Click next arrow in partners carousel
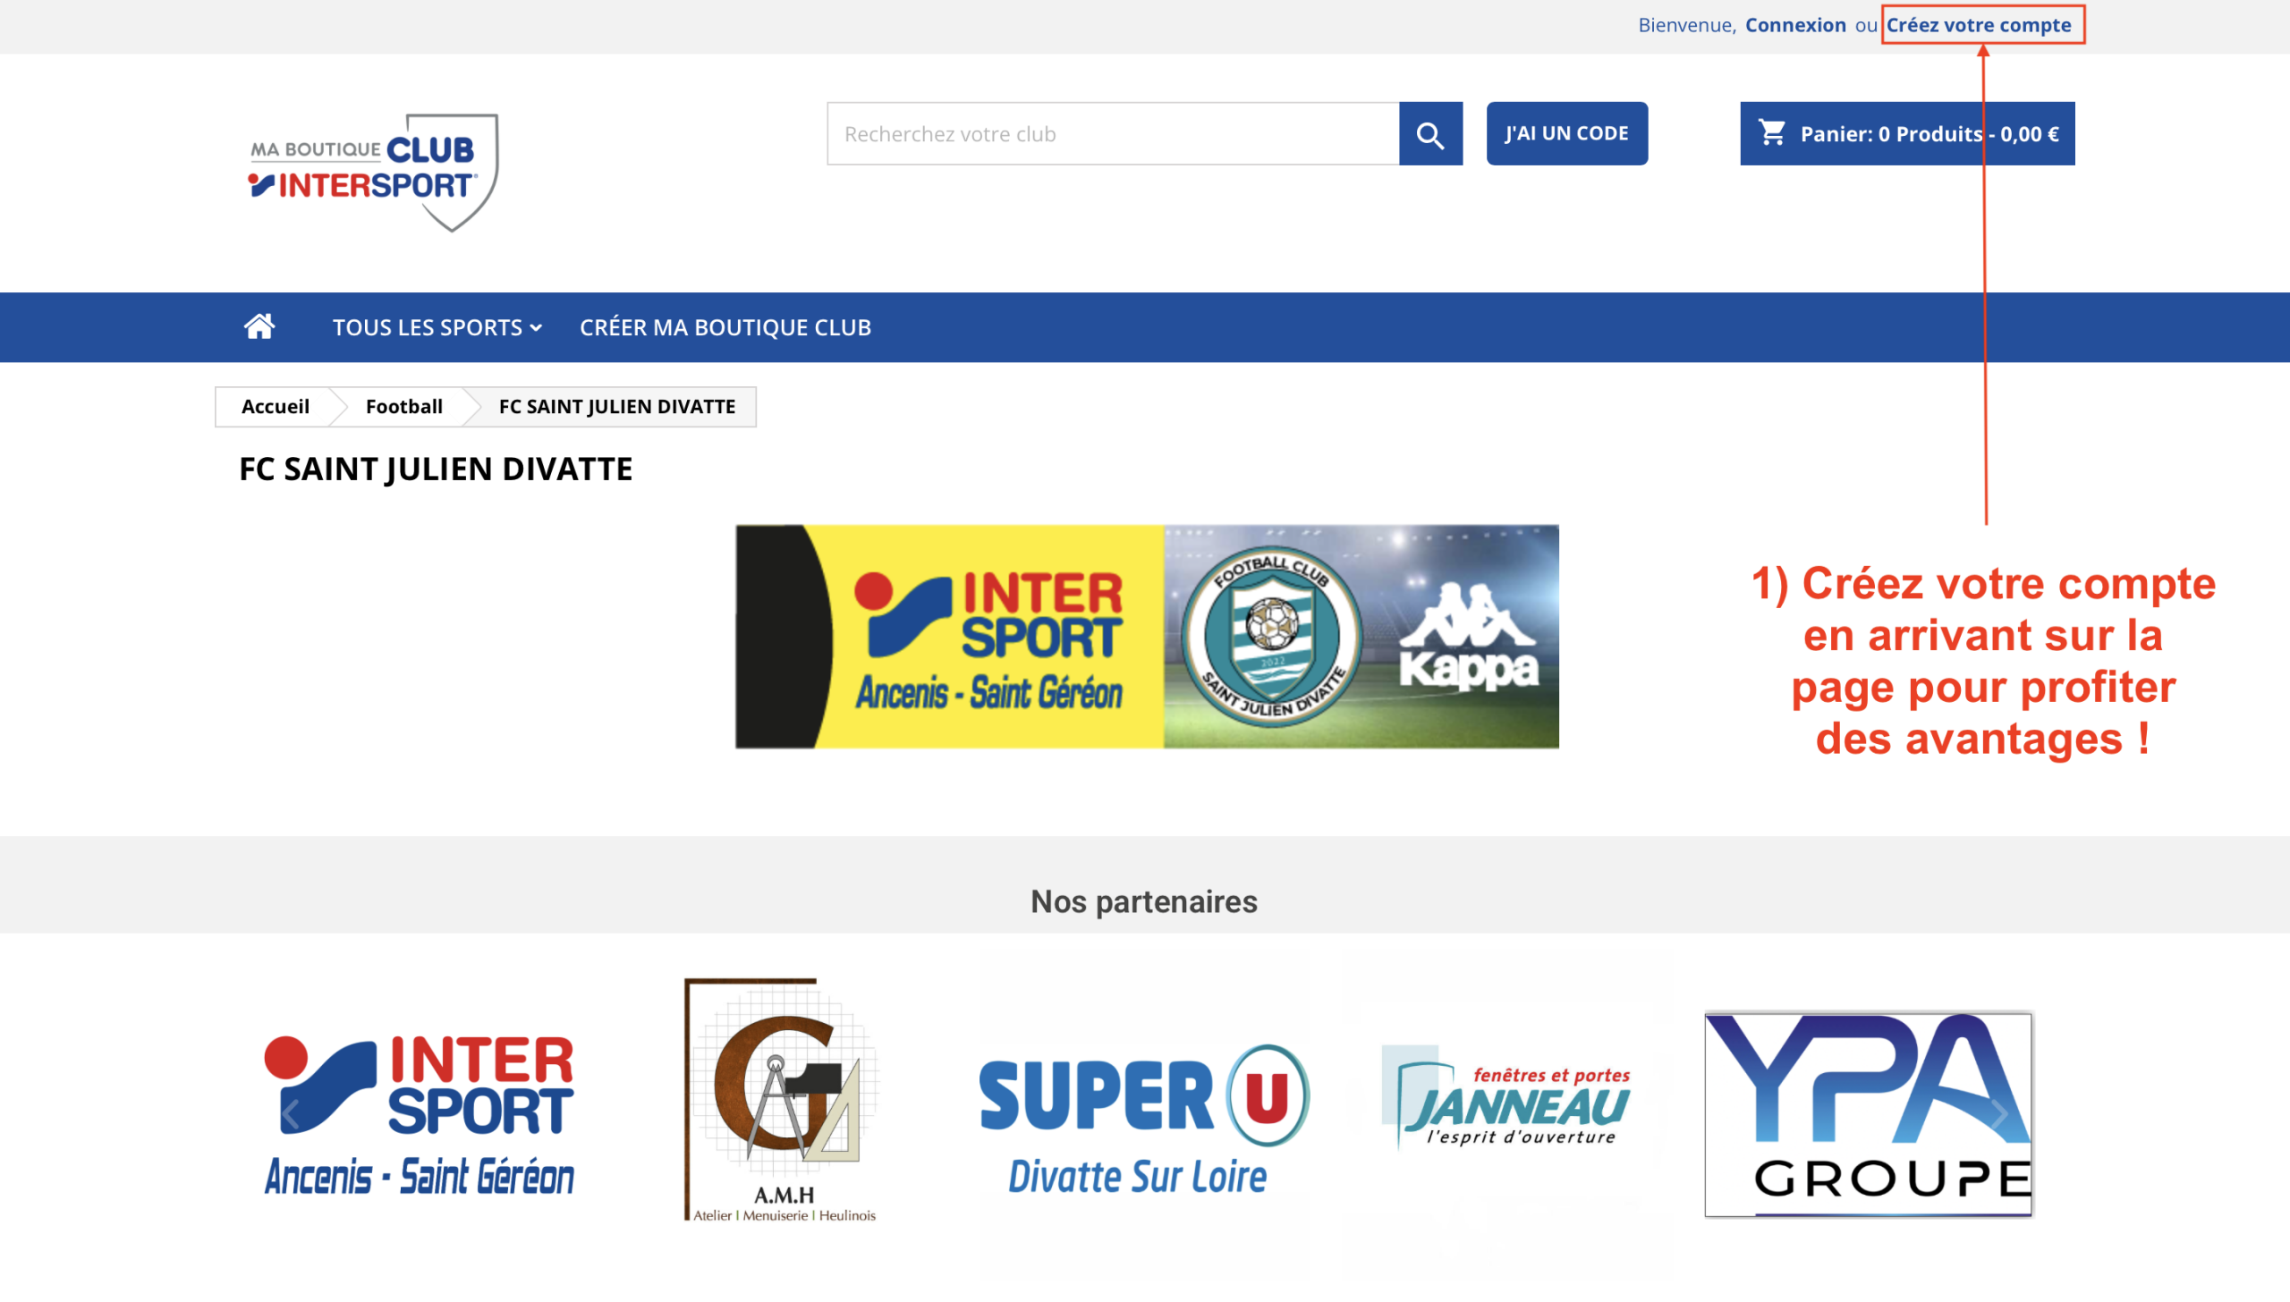The image size is (2290, 1302). (1999, 1114)
